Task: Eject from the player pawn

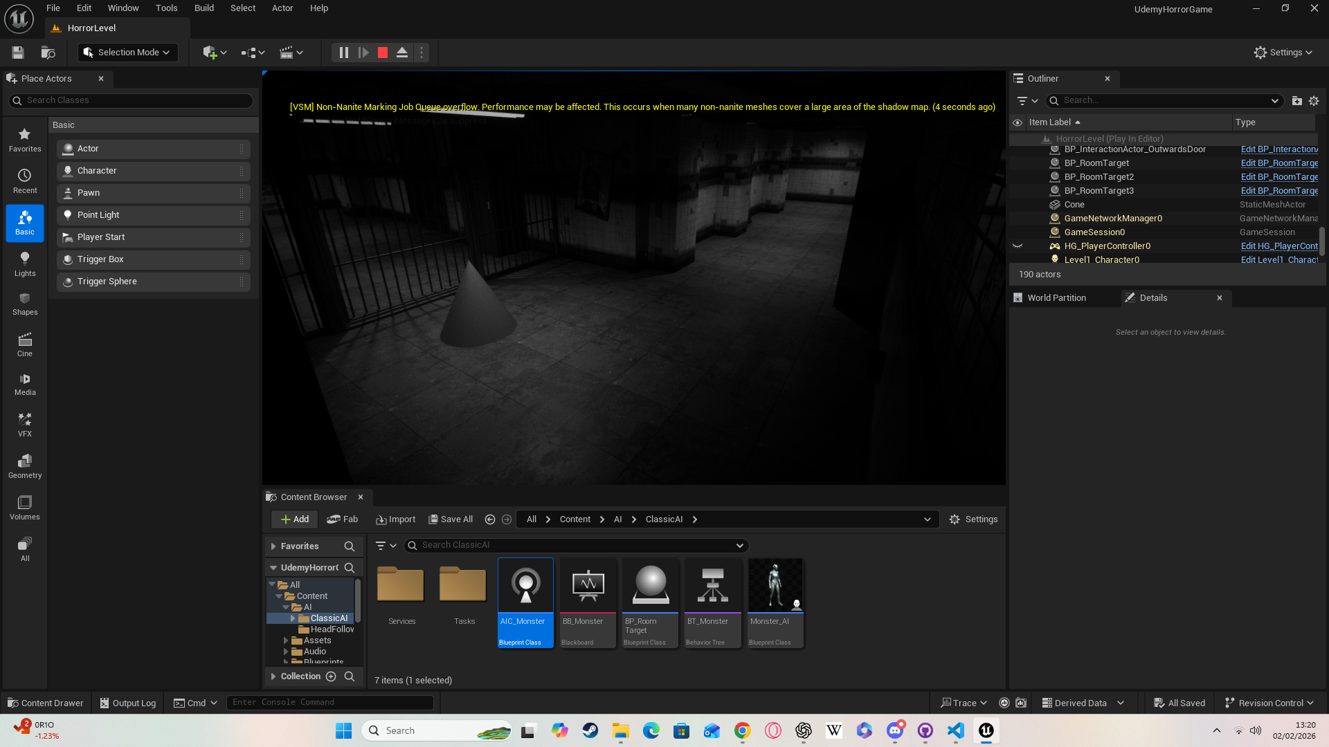Action: [402, 52]
